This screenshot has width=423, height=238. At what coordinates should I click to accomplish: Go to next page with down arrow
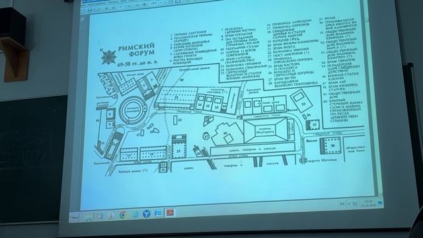pos(113,7)
